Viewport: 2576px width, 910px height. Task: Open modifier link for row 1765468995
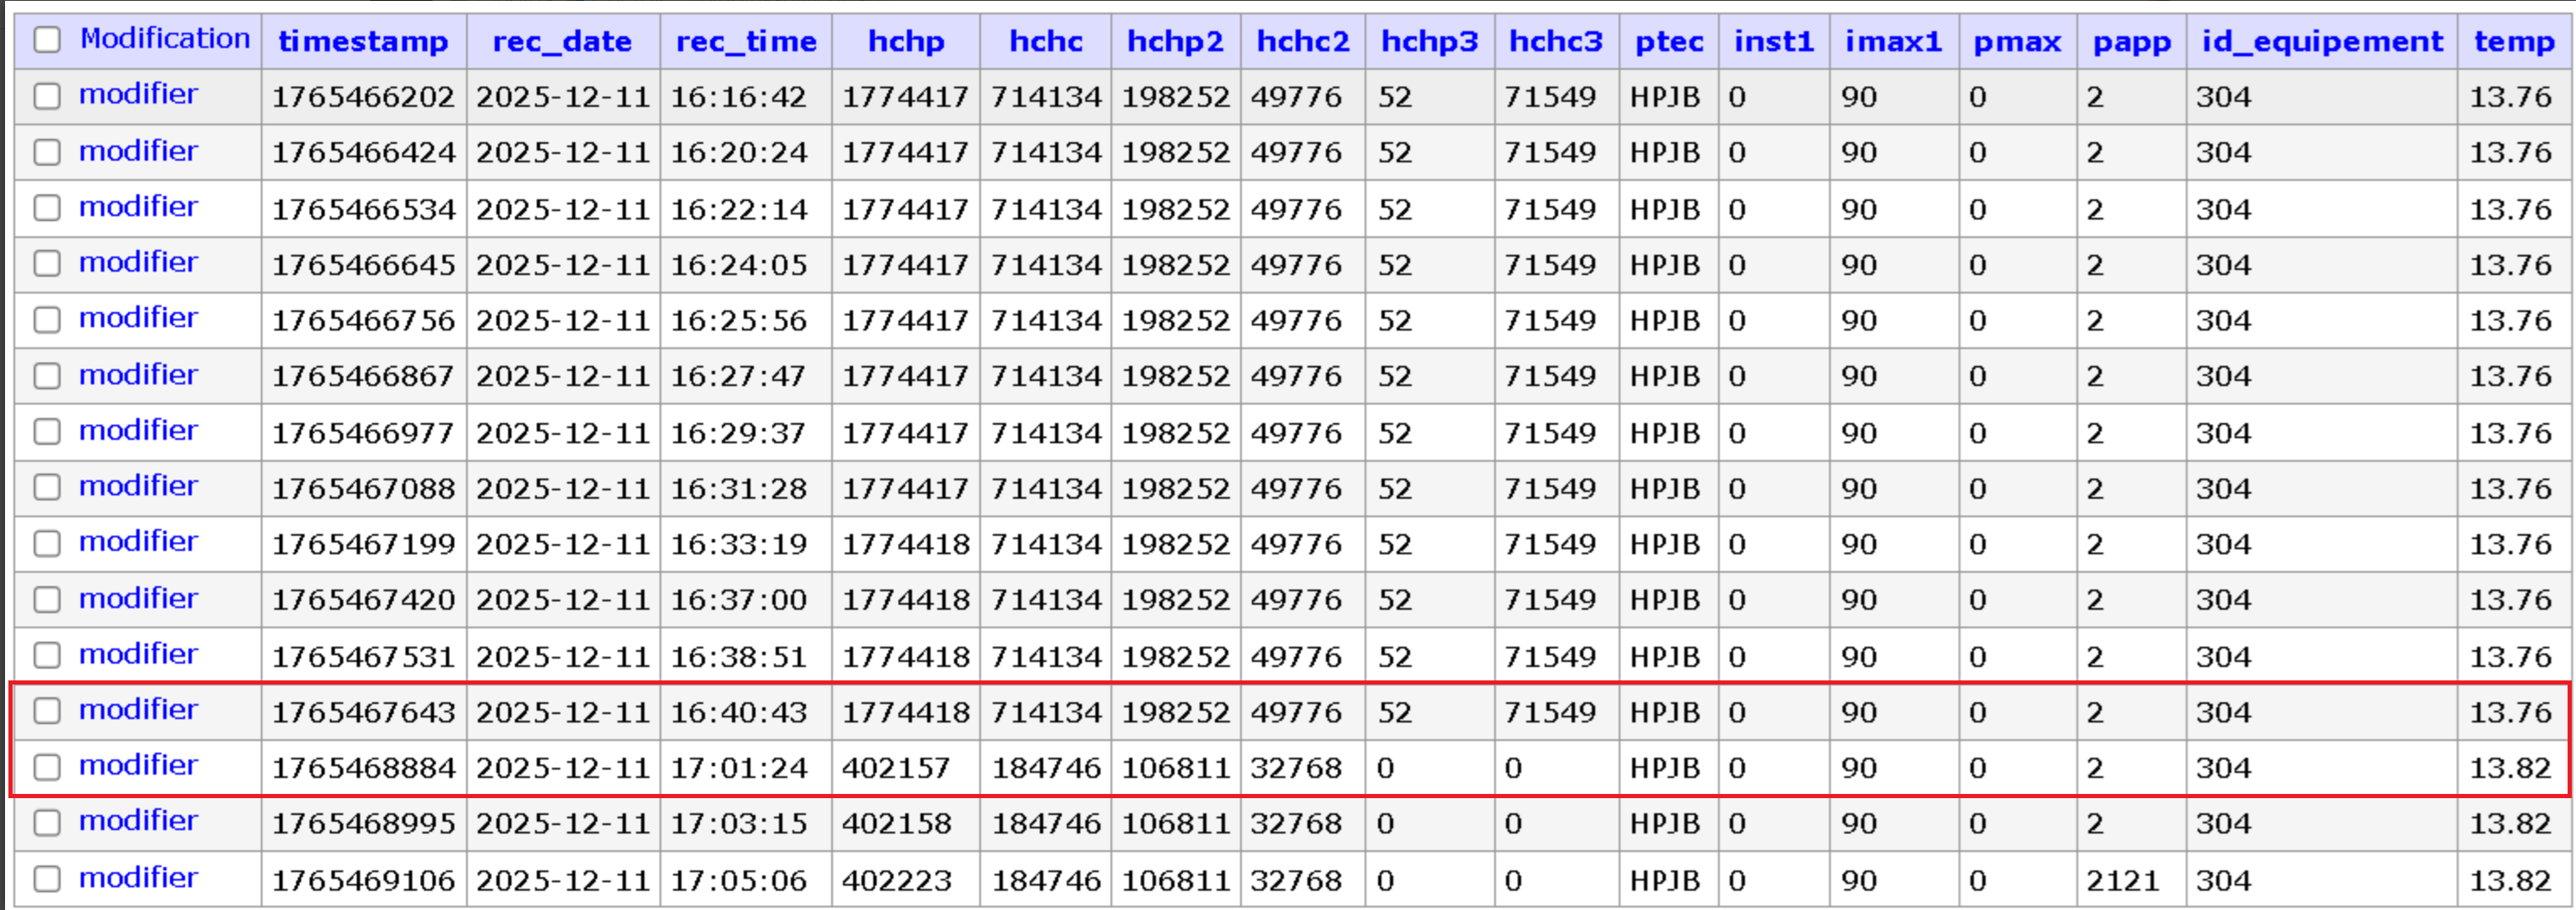pyautogui.click(x=138, y=820)
